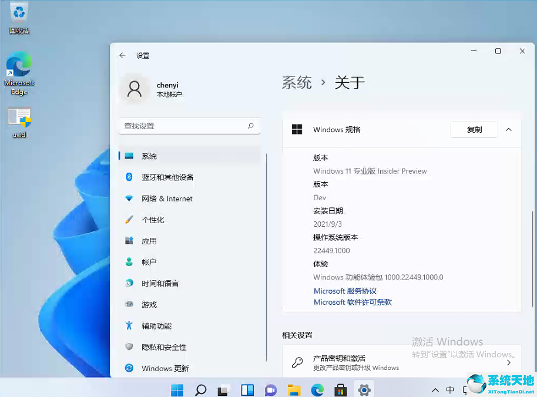Show hidden system tray icons
The height and width of the screenshot is (397, 537).
coord(435,389)
